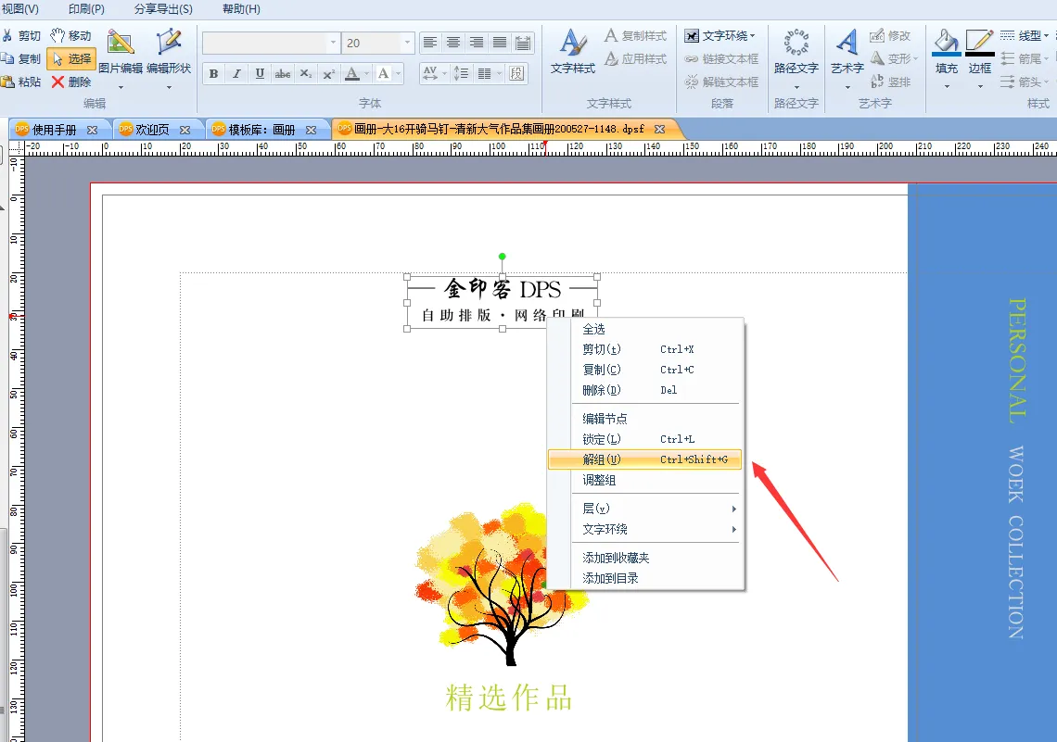Screen dimensions: 1057x742
Task: Click the text columns icon
Action: [485, 73]
